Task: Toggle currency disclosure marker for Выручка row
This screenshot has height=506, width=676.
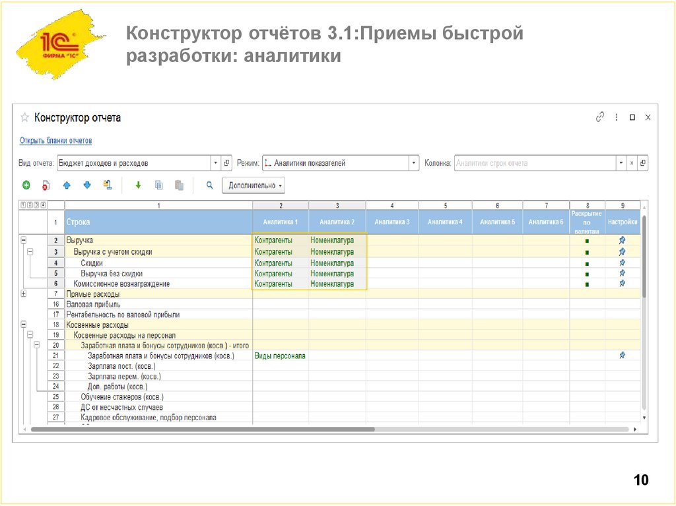Action: coord(587,239)
